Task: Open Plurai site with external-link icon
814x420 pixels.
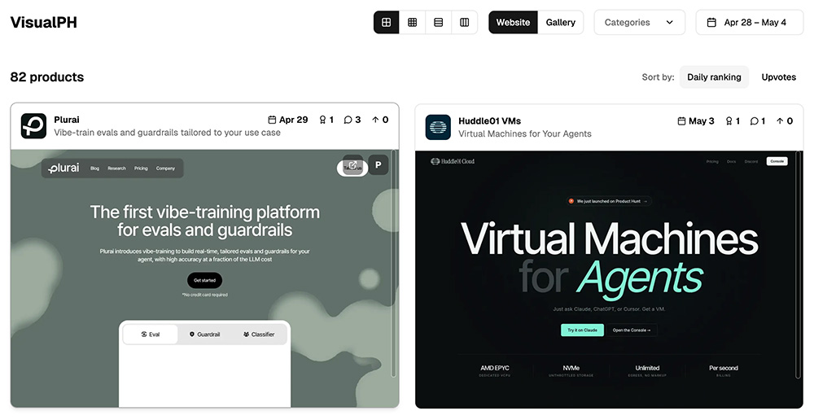Action: 352,165
